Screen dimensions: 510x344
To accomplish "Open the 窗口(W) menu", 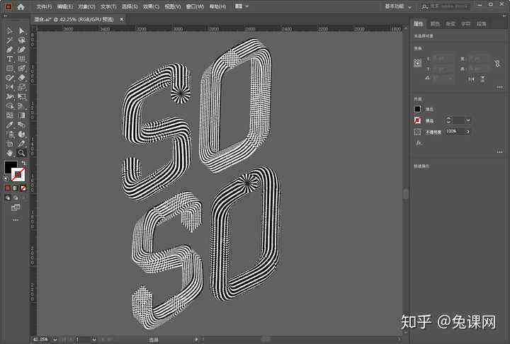I will click(195, 6).
